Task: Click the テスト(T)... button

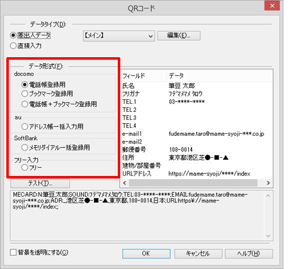Action: click(40, 184)
